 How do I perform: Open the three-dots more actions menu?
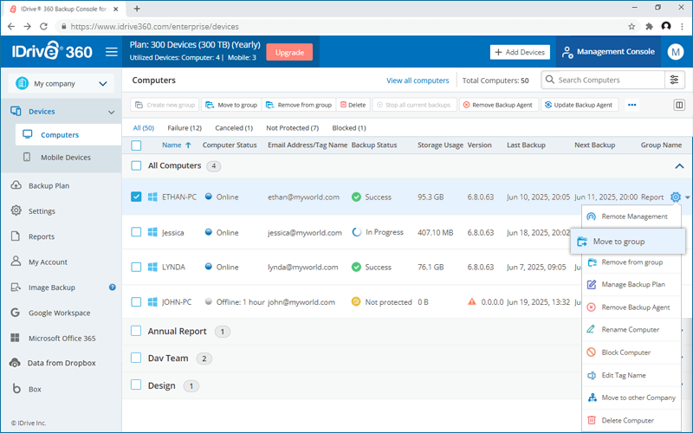632,105
